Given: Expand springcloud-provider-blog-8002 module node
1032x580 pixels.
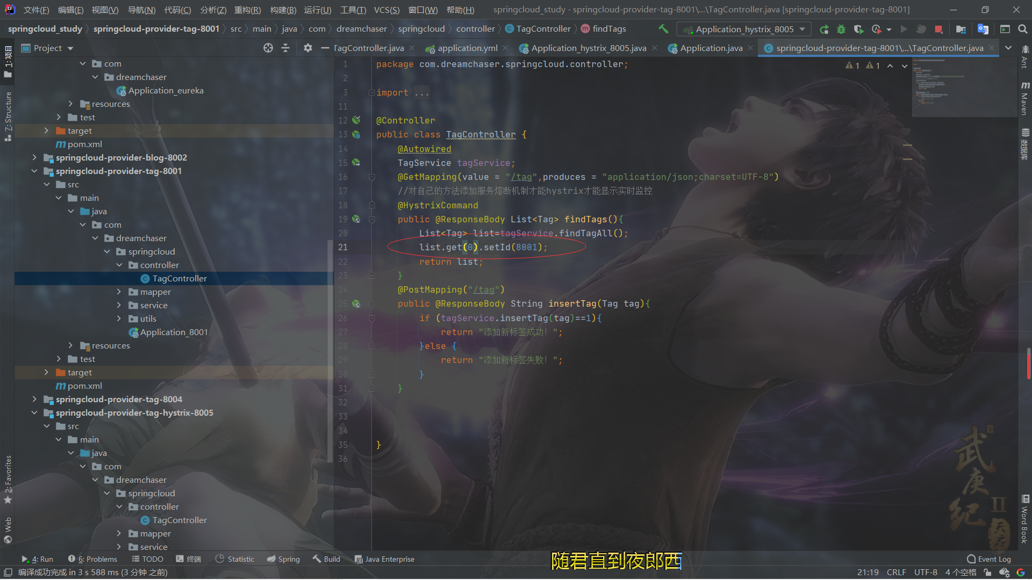Looking at the screenshot, I should [34, 157].
